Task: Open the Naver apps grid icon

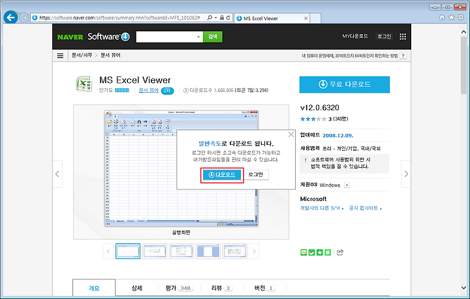Action: coord(403,37)
